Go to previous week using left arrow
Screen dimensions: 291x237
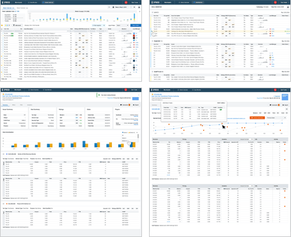coord(109,7)
